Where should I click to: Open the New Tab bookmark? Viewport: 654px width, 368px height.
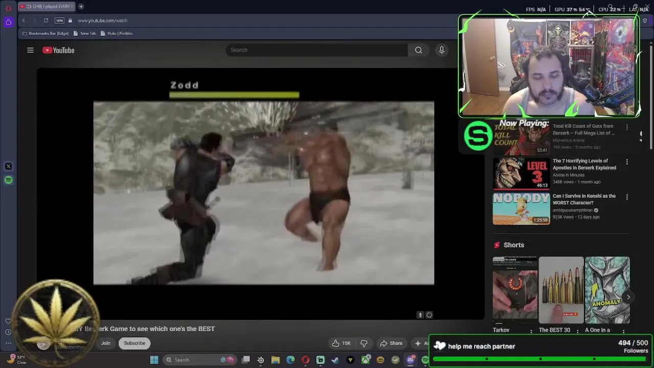[84, 33]
